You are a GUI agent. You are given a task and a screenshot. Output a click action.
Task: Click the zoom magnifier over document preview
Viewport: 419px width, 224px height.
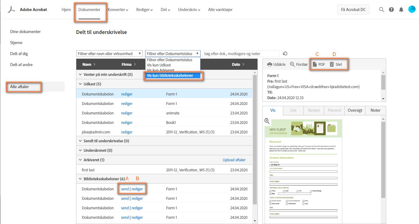coord(267,121)
